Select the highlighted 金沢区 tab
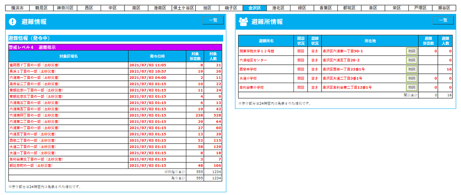The height and width of the screenshot is (195, 461). pyautogui.click(x=255, y=8)
